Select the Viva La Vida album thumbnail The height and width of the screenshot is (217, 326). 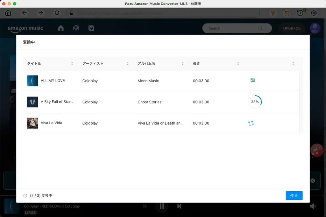[x=32, y=123]
